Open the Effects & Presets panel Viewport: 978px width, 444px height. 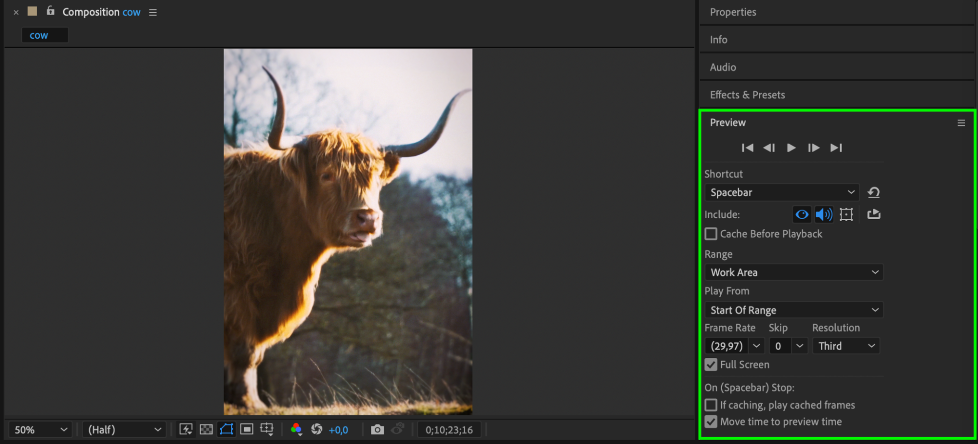(747, 95)
